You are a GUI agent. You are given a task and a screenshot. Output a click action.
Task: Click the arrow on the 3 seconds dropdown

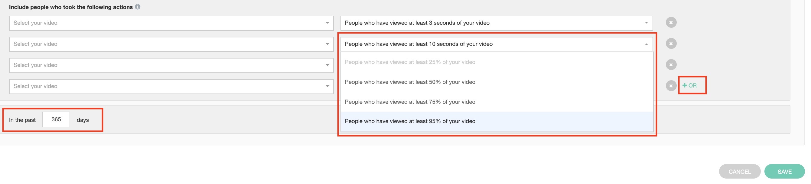pyautogui.click(x=646, y=23)
